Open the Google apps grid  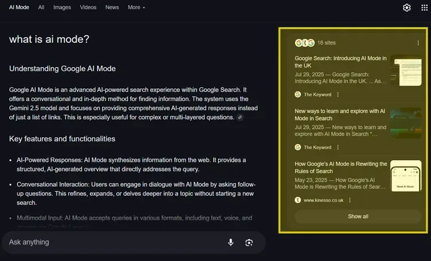coord(424,7)
